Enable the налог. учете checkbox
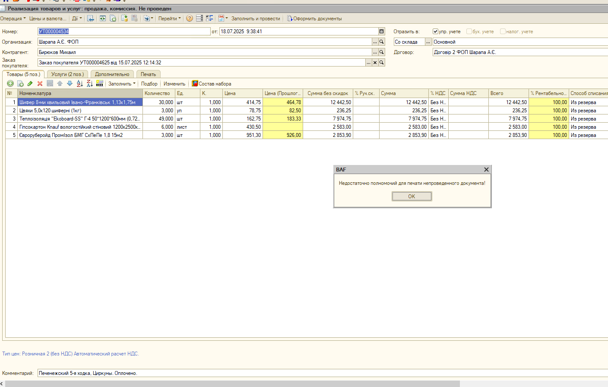The height and width of the screenshot is (387, 608). pyautogui.click(x=503, y=32)
